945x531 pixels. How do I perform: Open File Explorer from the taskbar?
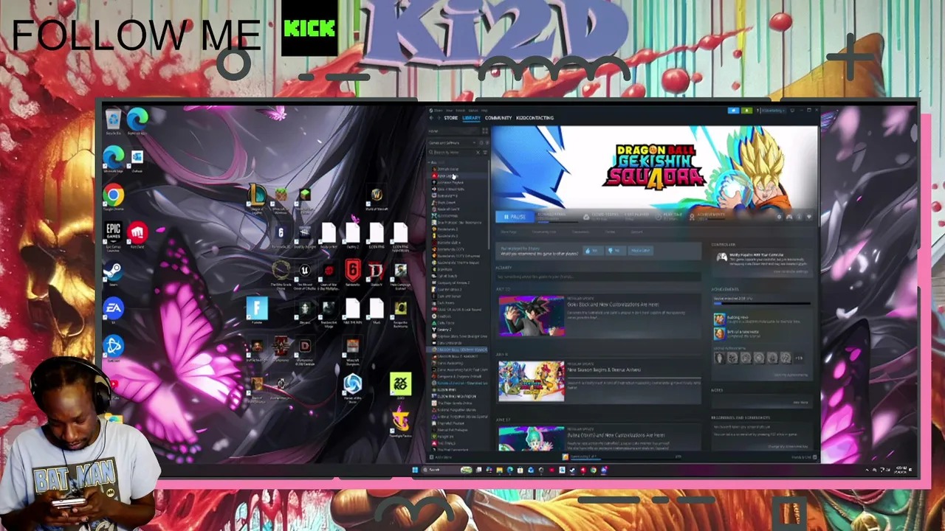click(499, 470)
